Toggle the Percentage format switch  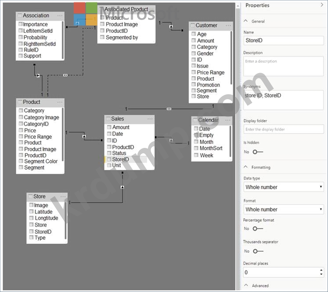(258, 229)
